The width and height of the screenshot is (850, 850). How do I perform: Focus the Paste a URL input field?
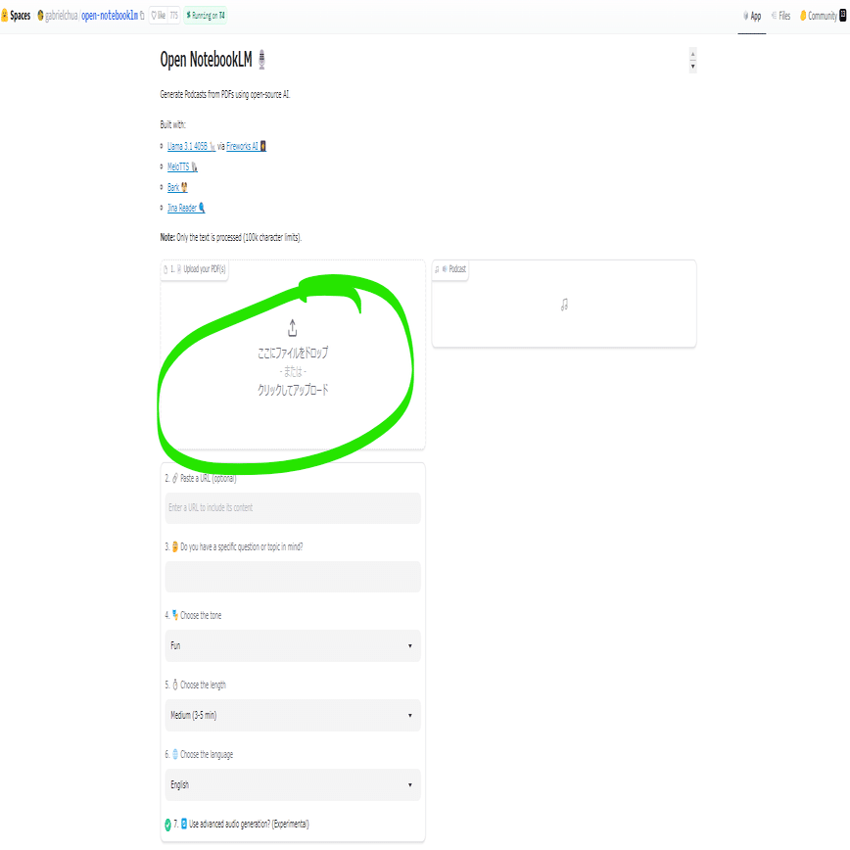click(x=293, y=508)
